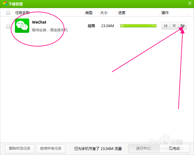Click the 大小 column header
Viewport: 194px width, 155px height.
(104, 13)
